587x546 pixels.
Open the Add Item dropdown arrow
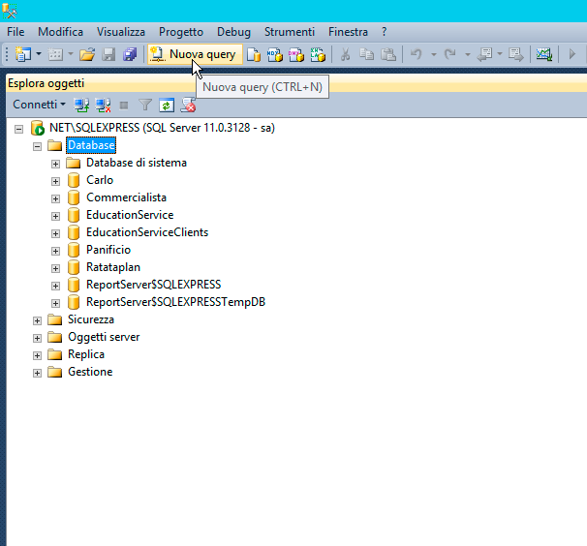click(x=71, y=54)
